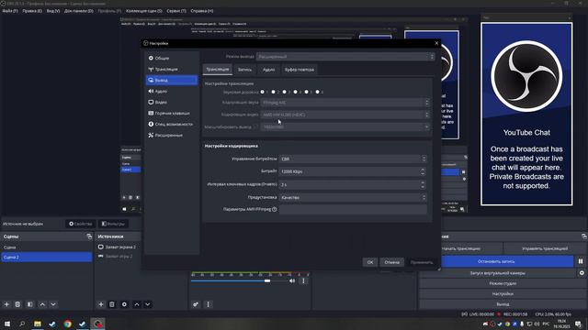588x330 pixels.
Task: Select audio track 4 radio button
Action: (296, 92)
